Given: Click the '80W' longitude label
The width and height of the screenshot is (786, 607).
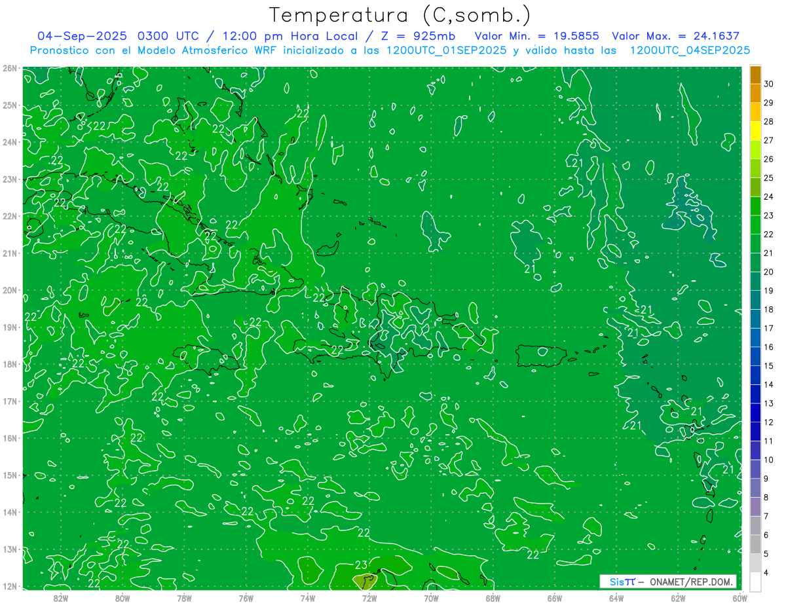Looking at the screenshot, I should (x=122, y=598).
